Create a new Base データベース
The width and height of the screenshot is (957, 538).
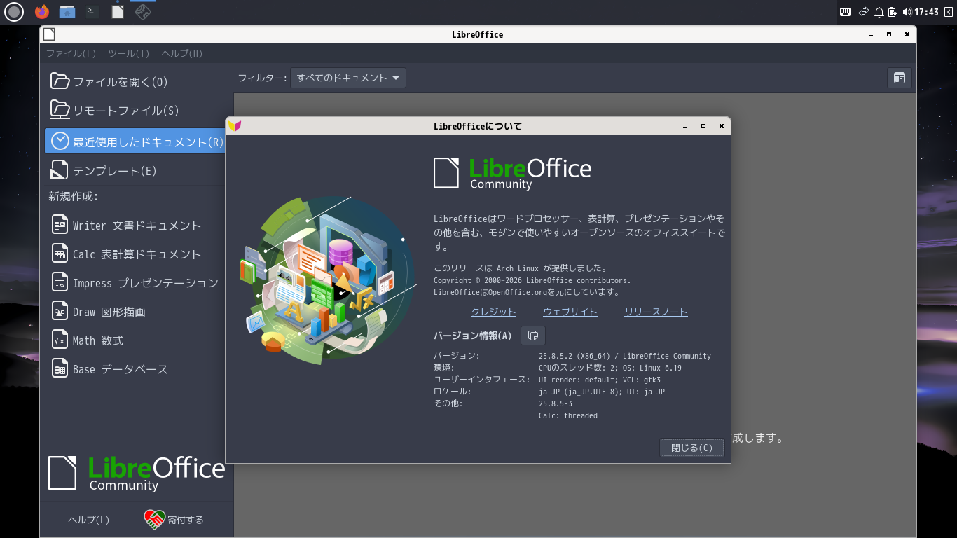[135, 368]
